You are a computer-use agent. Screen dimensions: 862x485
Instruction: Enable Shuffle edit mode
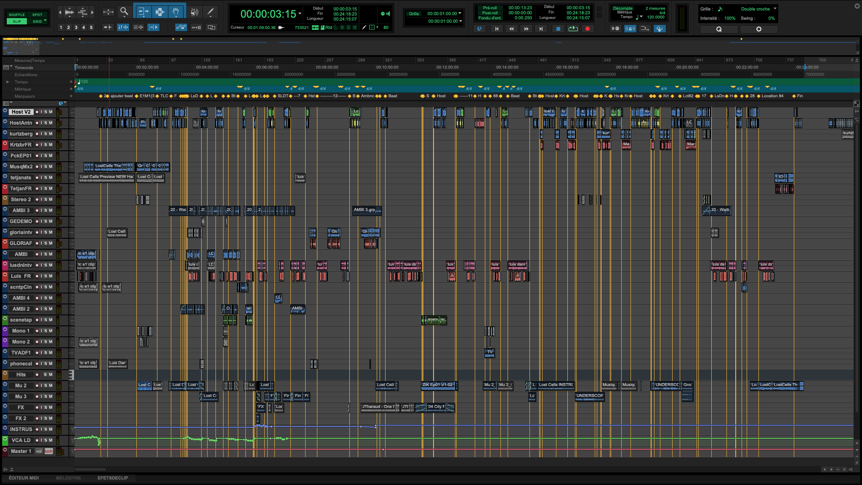click(x=17, y=15)
